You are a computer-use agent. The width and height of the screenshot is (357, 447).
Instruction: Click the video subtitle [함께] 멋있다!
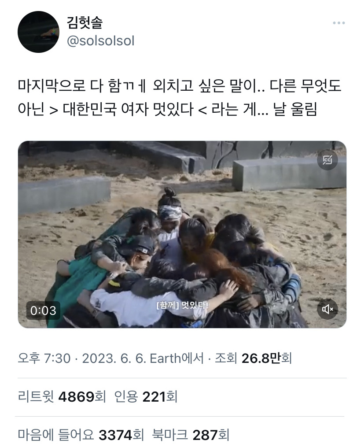click(x=182, y=306)
